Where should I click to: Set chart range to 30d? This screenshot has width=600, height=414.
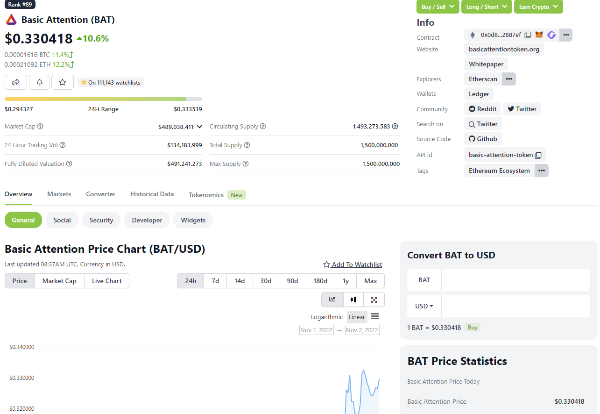click(266, 281)
